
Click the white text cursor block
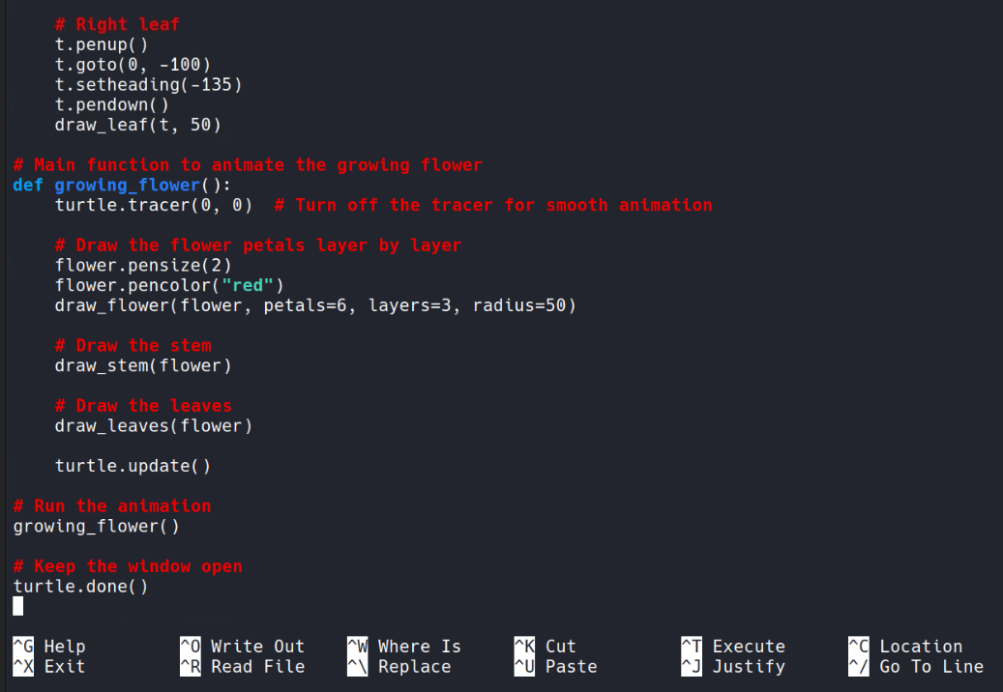(18, 606)
